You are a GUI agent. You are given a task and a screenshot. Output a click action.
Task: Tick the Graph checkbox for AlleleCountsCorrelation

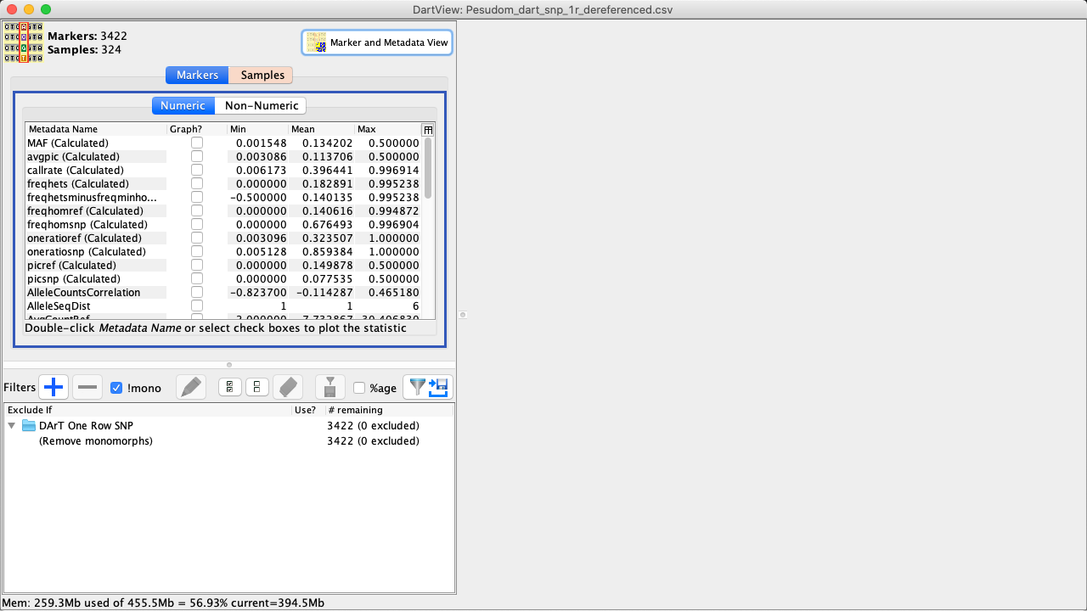[197, 292]
